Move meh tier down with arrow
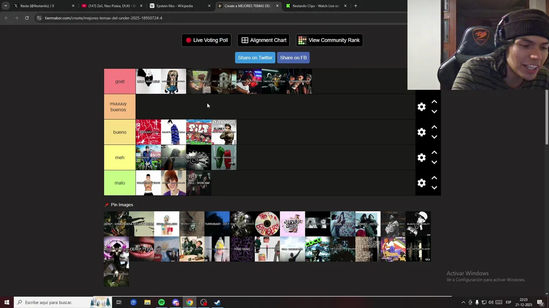Viewport: 549px width, 308px height. pyautogui.click(x=434, y=162)
